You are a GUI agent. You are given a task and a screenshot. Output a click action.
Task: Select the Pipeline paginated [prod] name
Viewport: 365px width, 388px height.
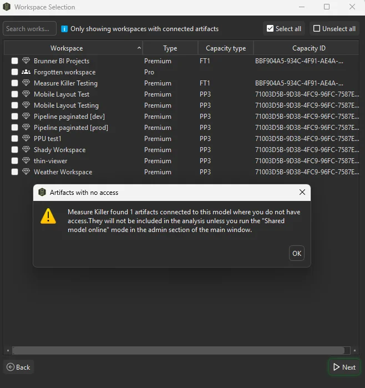click(70, 128)
